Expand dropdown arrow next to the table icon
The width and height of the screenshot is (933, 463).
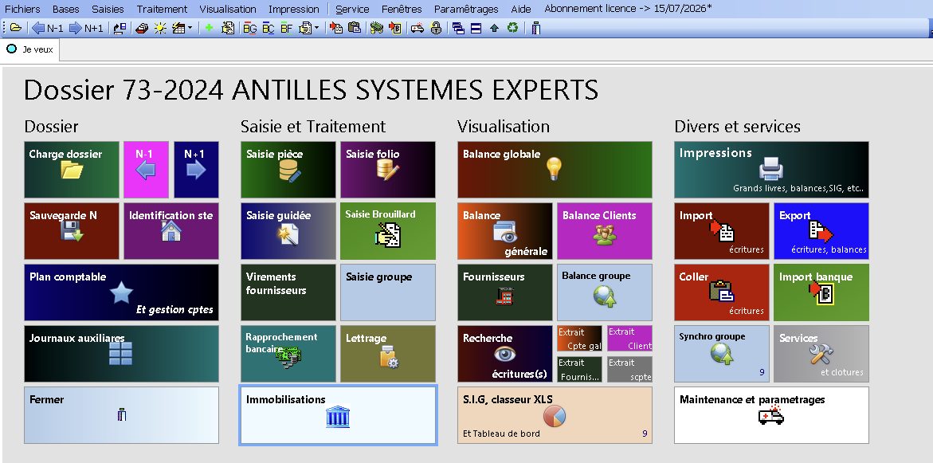click(x=190, y=28)
